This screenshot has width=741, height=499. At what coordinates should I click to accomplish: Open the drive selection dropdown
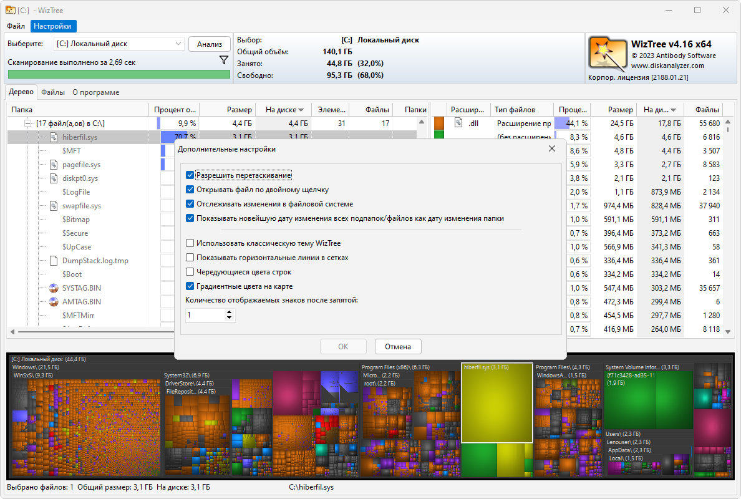click(x=178, y=44)
